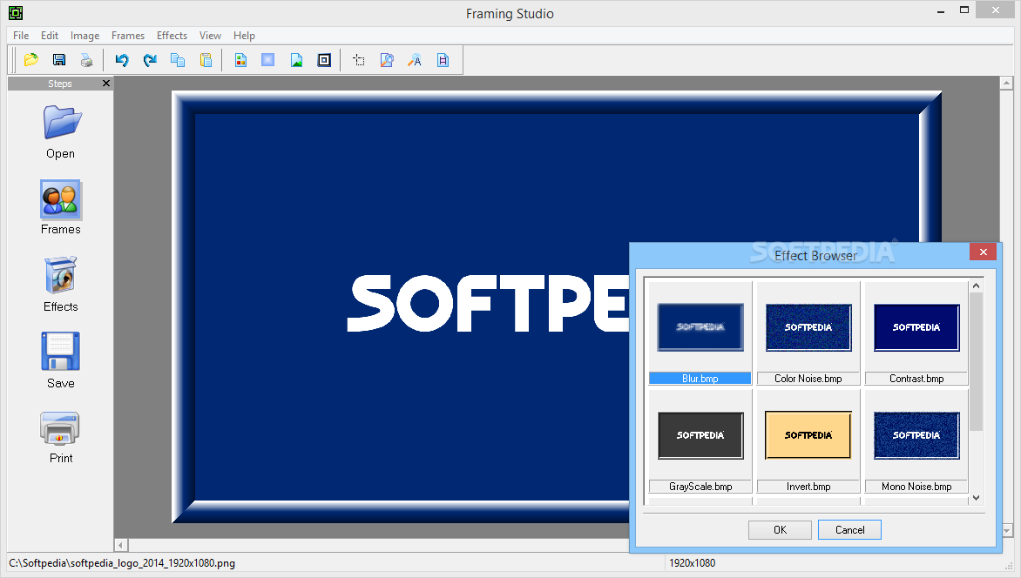Image resolution: width=1021 pixels, height=578 pixels.
Task: Click the Effect Browser scrollbar thumb
Action: 976,361
